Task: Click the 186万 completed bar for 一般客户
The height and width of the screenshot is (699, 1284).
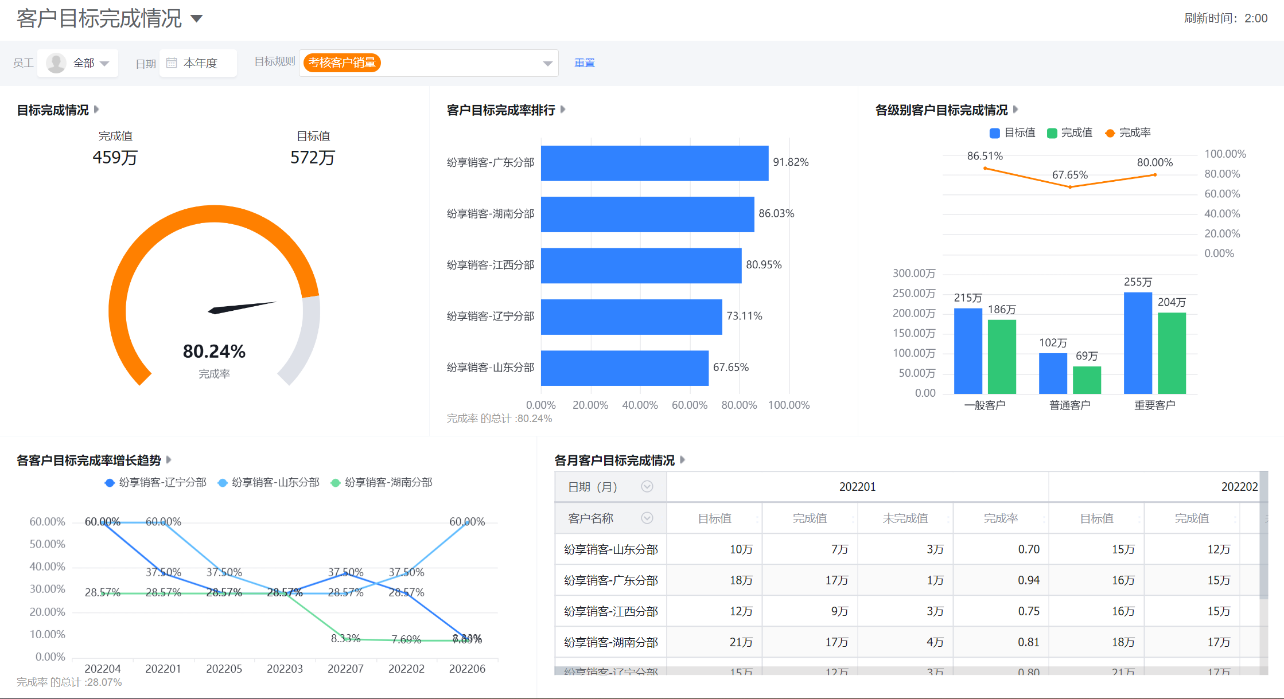Action: (1002, 357)
